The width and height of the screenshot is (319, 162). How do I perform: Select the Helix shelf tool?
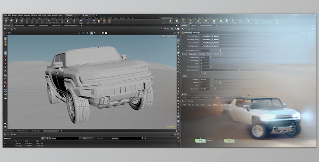coord(109,21)
